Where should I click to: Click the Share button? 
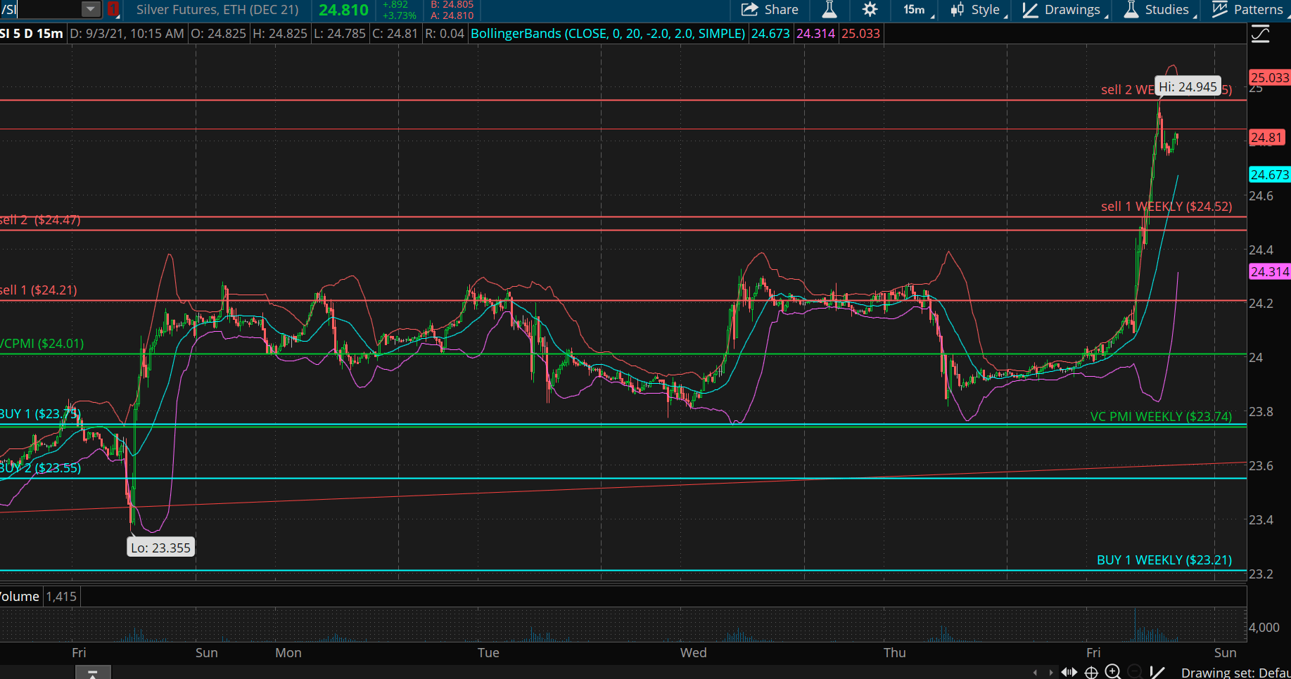pos(770,10)
